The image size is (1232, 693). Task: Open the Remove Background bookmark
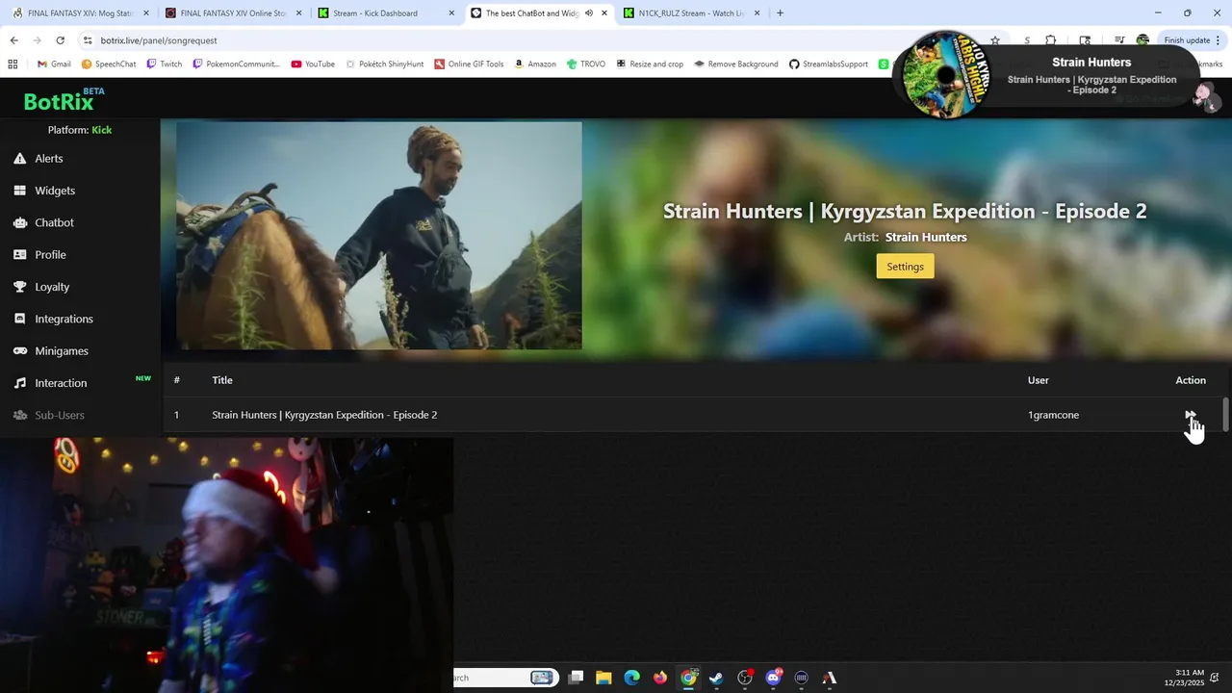[x=735, y=64]
